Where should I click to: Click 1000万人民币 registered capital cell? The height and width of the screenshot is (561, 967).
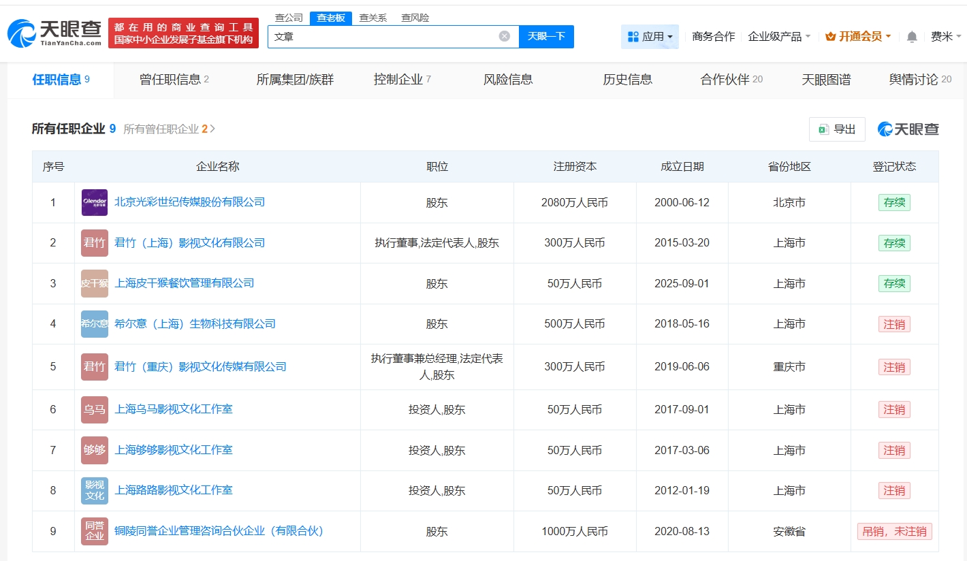click(x=575, y=532)
